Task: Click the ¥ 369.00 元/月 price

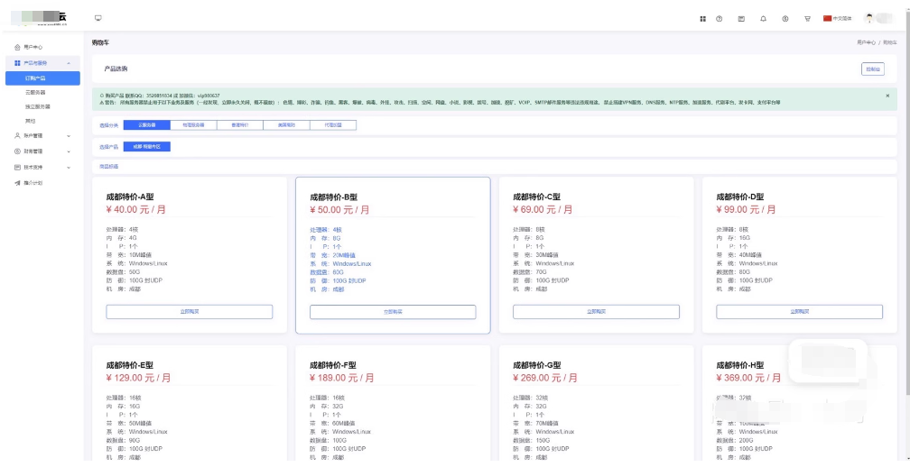Action: 748,379
